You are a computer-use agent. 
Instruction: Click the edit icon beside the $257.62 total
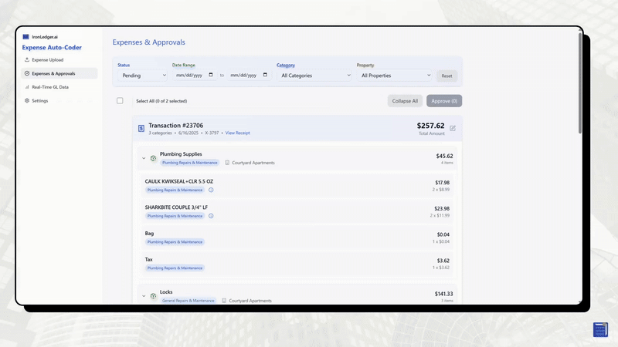click(x=453, y=128)
